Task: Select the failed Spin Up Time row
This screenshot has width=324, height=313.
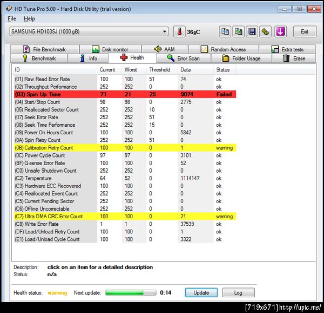Action: point(125,94)
